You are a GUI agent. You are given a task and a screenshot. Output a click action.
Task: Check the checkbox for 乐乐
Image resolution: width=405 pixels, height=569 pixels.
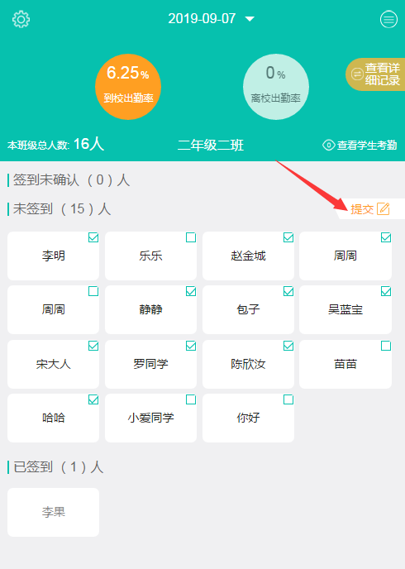[191, 237]
